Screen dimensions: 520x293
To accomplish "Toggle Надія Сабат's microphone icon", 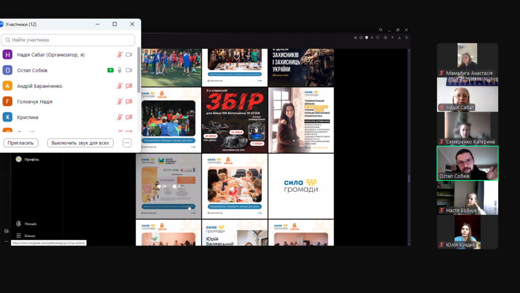I will pos(119,55).
